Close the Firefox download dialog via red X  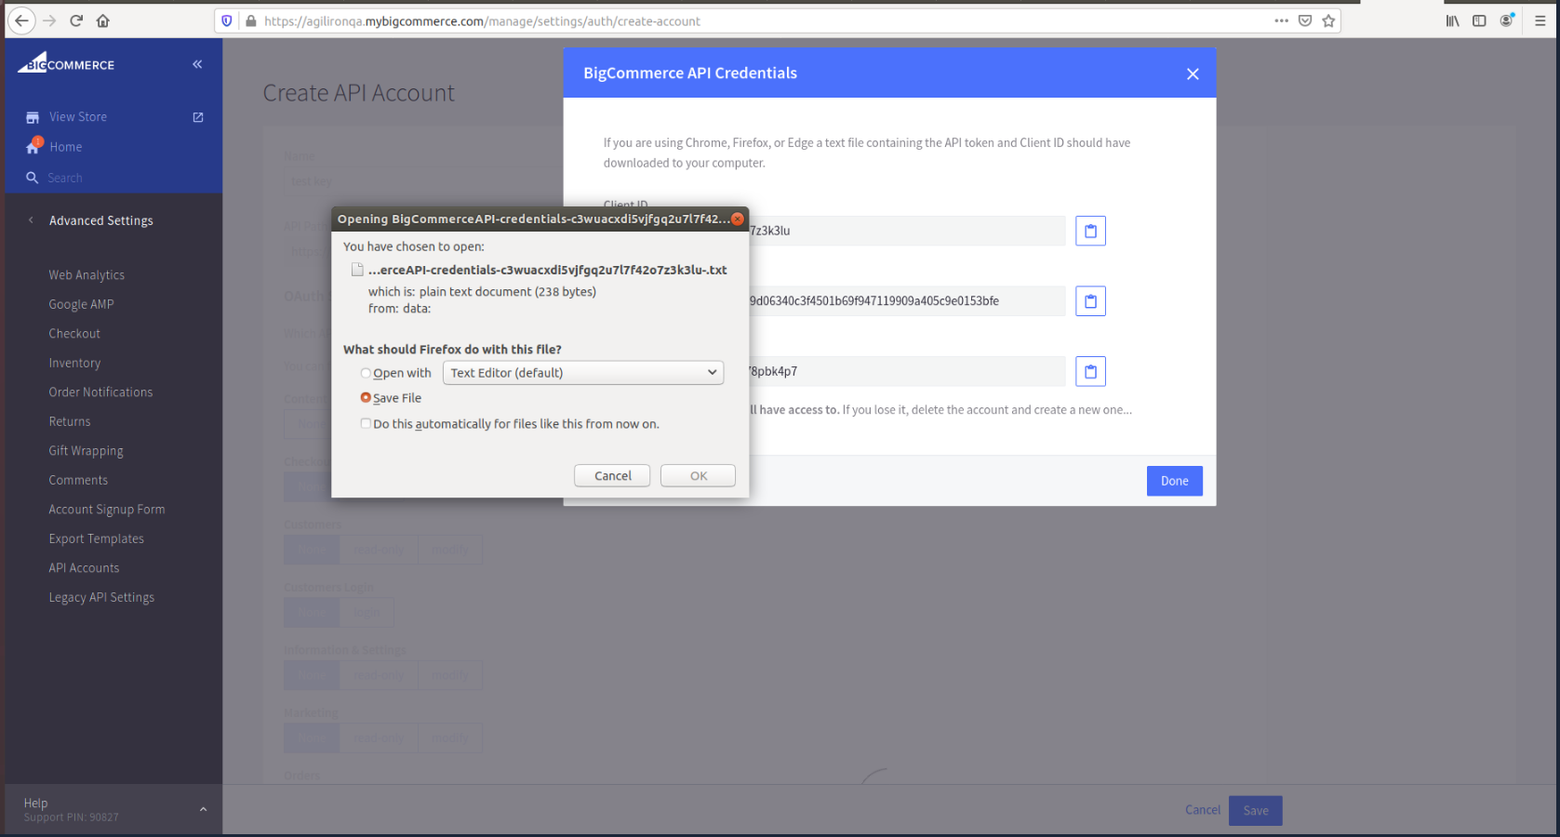click(x=738, y=219)
